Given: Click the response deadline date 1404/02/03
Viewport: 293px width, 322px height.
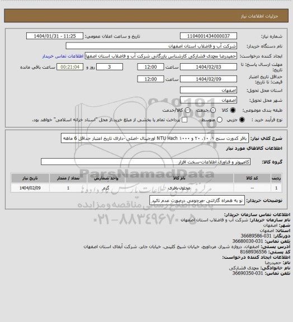Looking at the screenshot, I should [x=209, y=67].
